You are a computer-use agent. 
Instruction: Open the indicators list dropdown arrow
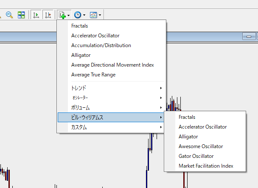coord(69,15)
